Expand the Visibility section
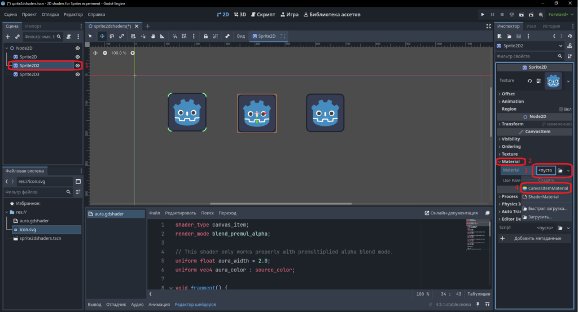The width and height of the screenshot is (578, 312). tap(510, 139)
